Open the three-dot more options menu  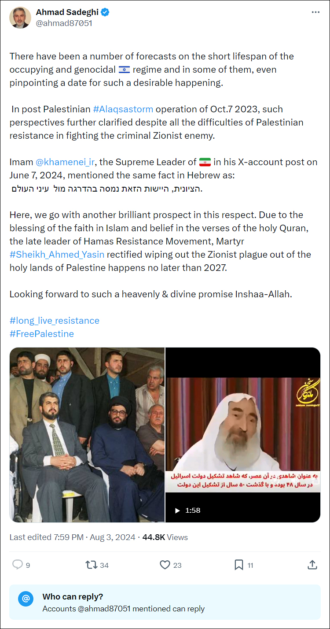(315, 12)
